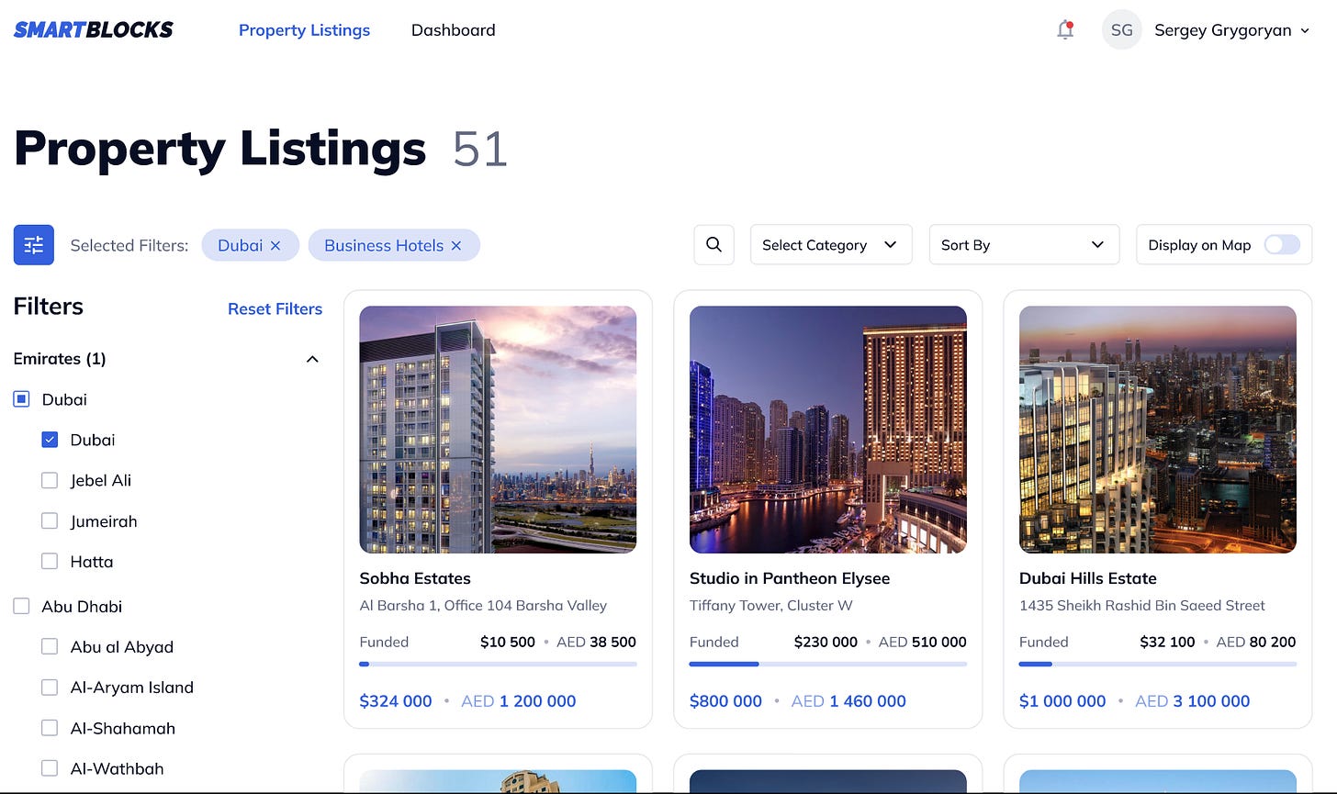Open the Studio in Pantheon Elysee title
Image resolution: width=1337 pixels, height=794 pixels.
click(790, 578)
